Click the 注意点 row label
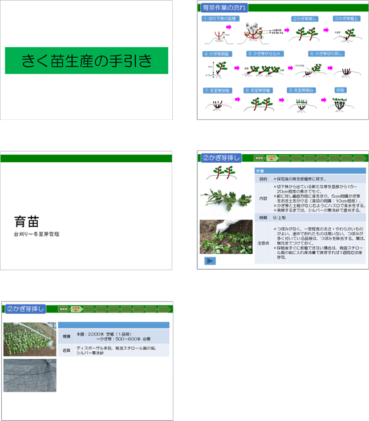Image resolution: width=369 pixels, height=421 pixels. 263,243
